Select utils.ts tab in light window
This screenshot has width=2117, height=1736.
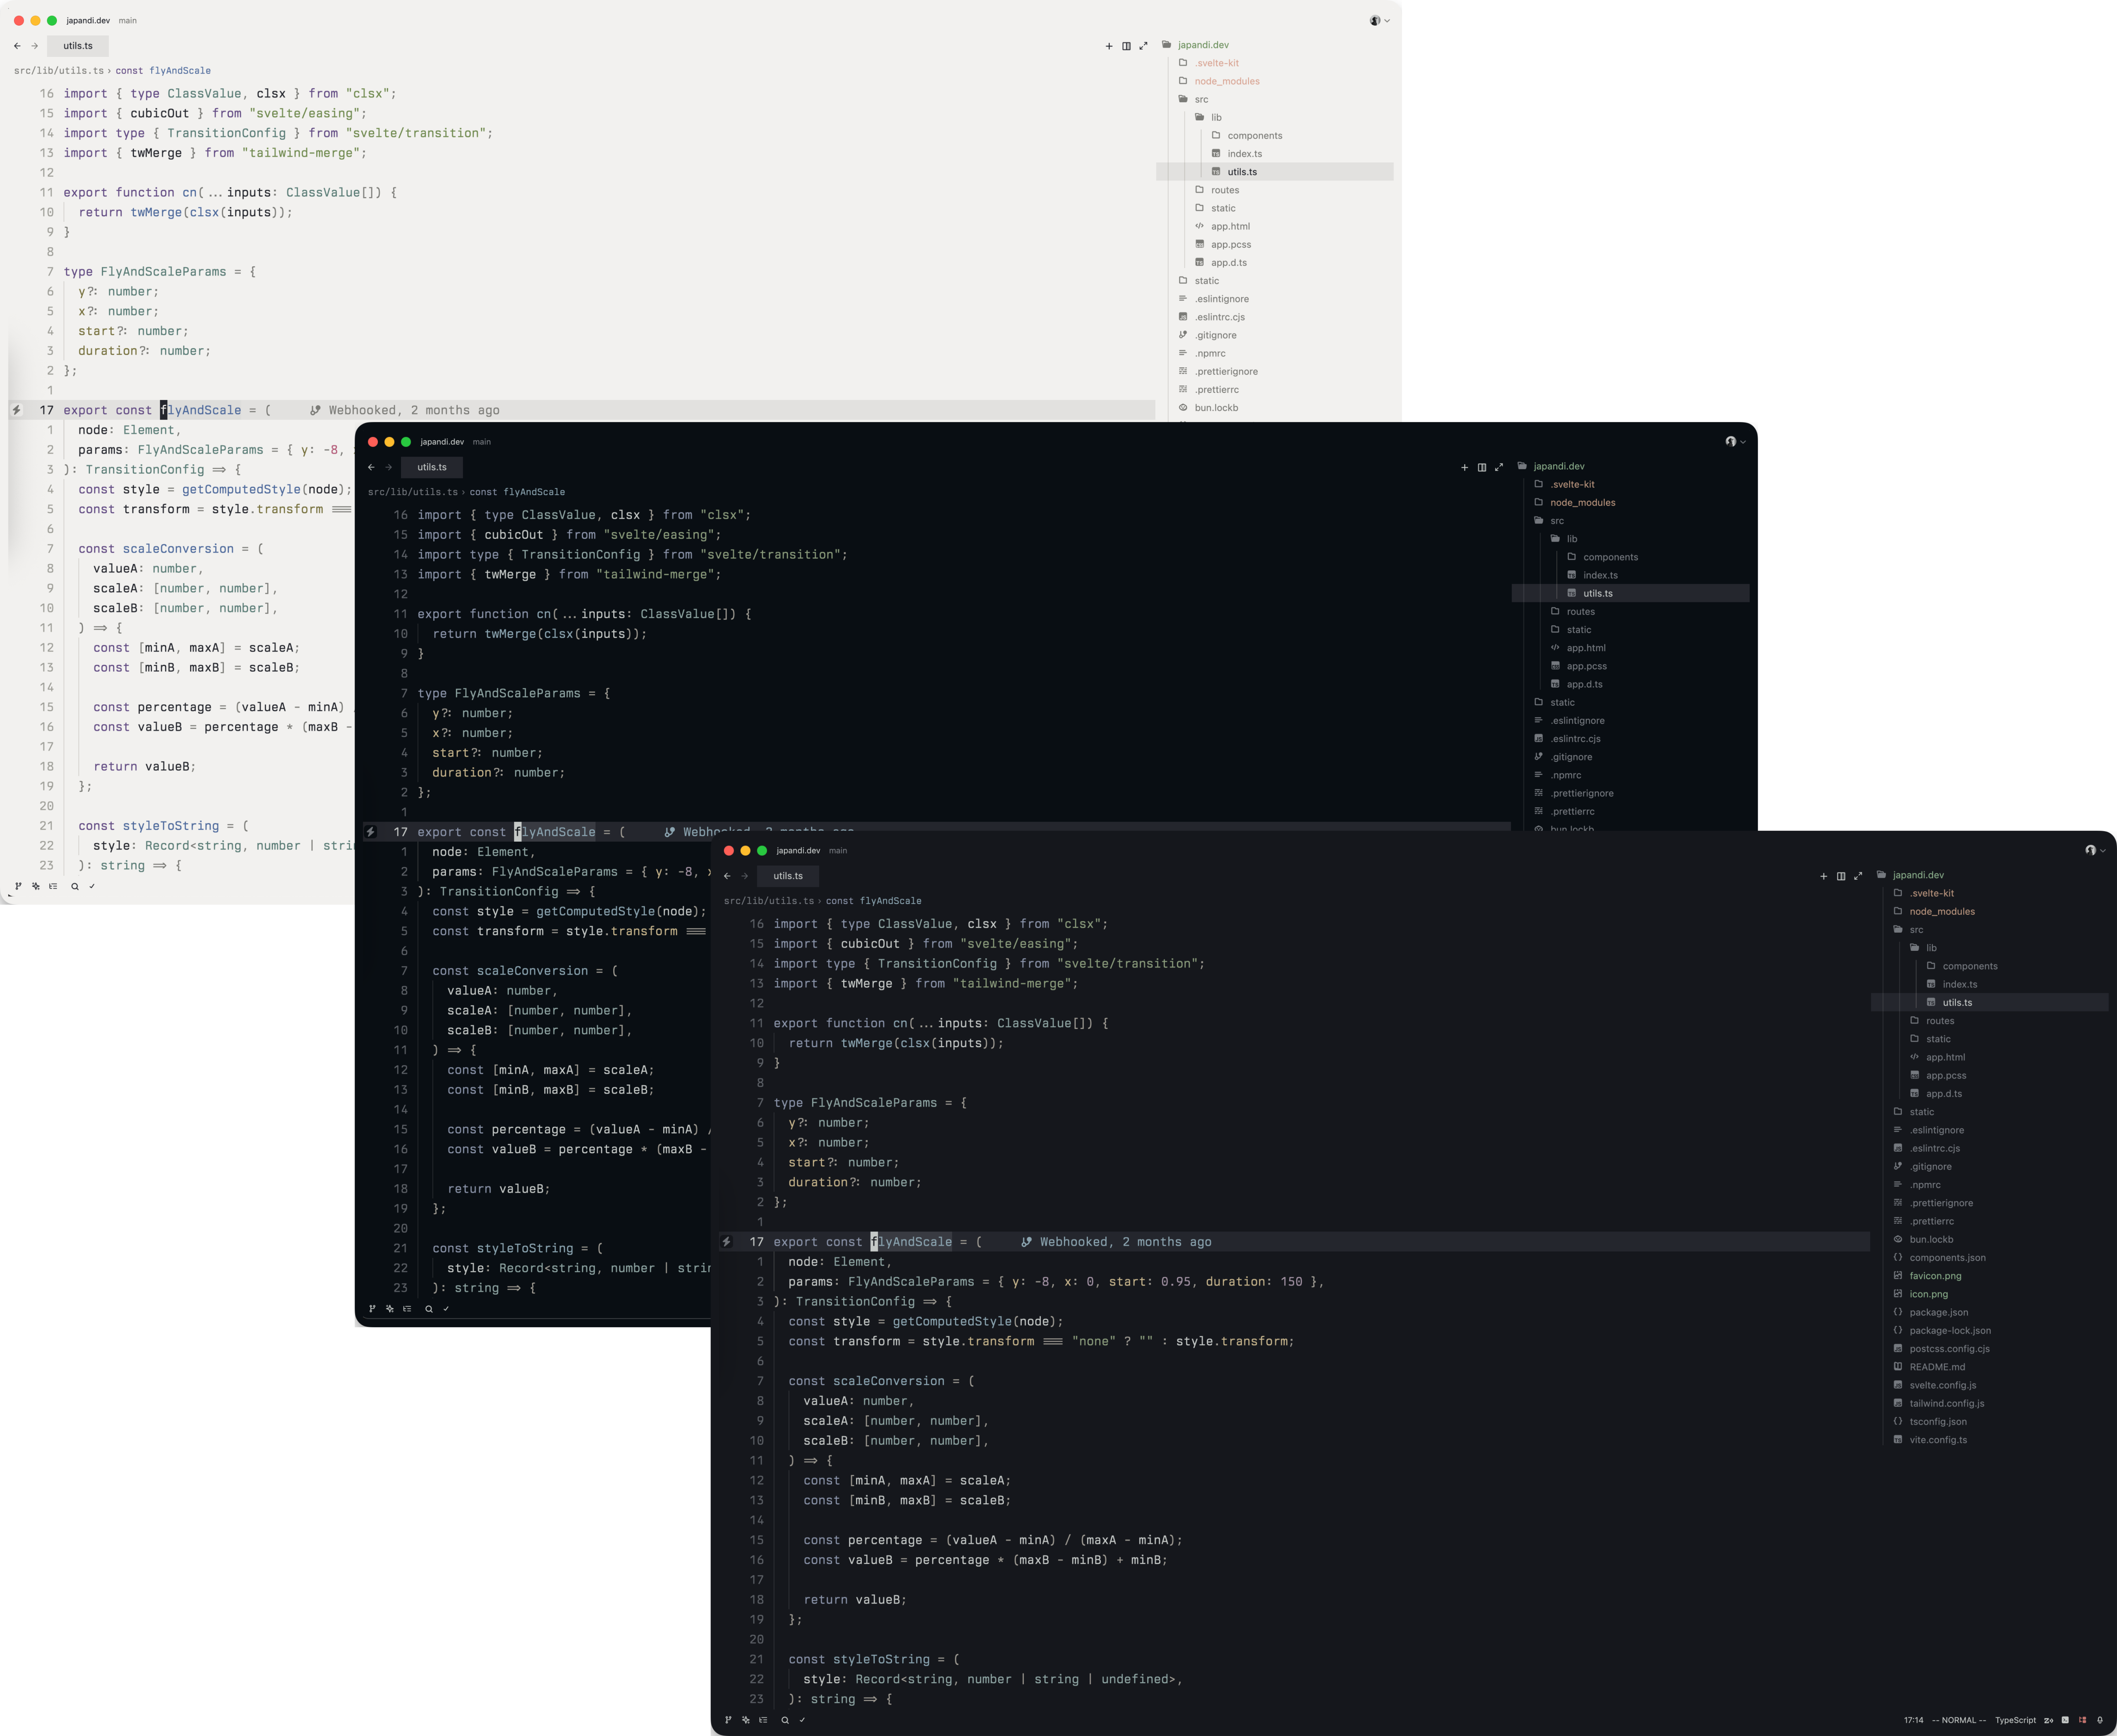78,46
